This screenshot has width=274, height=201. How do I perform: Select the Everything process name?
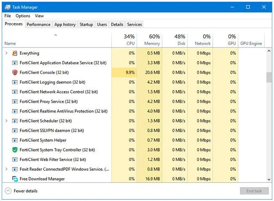coord(30,53)
